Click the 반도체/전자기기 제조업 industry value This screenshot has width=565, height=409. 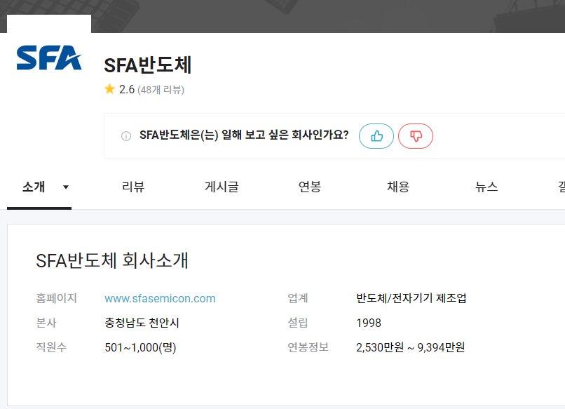click(411, 298)
